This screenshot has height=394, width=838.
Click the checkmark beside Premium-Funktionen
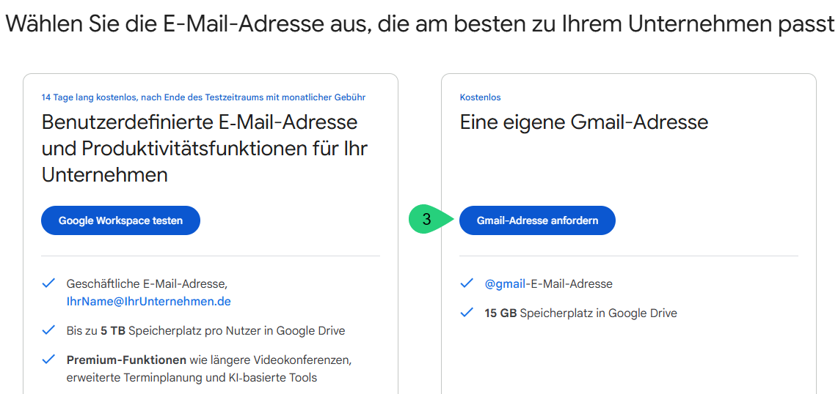pyautogui.click(x=48, y=360)
